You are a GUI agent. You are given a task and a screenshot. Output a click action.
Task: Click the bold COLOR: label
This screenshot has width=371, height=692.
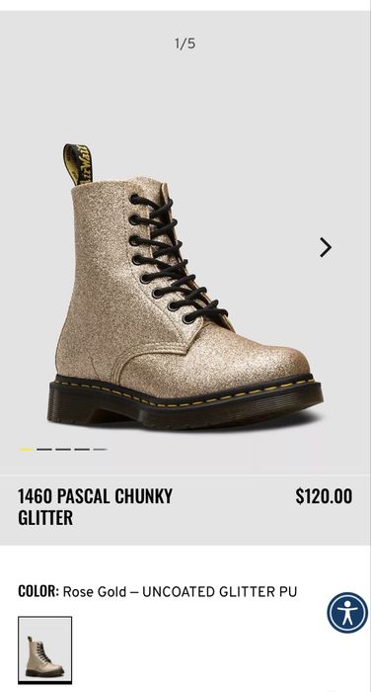38,591
